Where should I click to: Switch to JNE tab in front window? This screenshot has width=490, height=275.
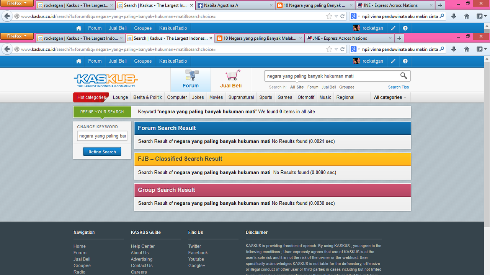[349, 38]
